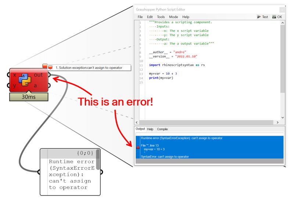The width and height of the screenshot is (294, 201).
Task: Click the error warning icon in output
Action: pos(138,148)
